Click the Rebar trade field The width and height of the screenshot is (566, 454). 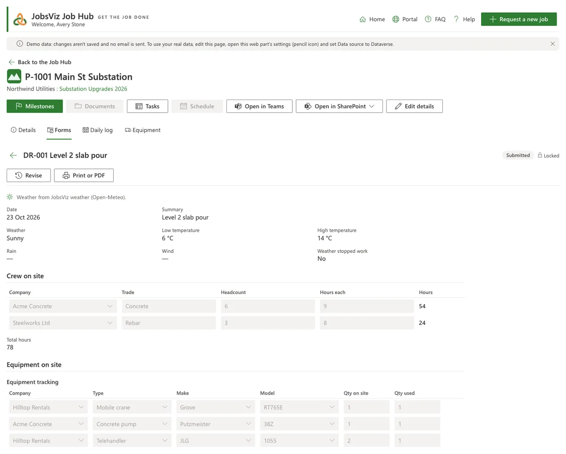[x=169, y=323]
